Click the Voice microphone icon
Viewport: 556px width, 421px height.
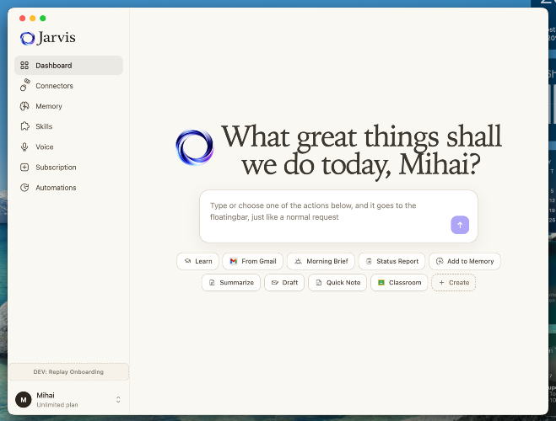click(24, 147)
